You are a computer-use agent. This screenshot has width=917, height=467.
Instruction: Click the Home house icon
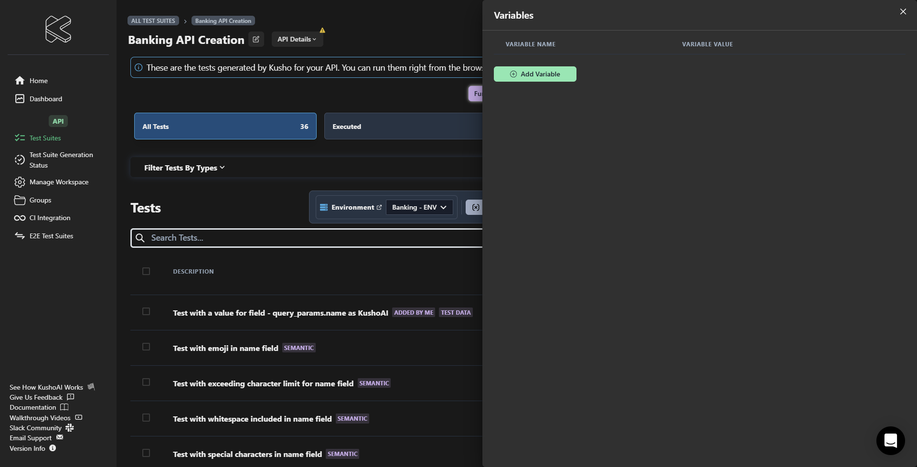(x=20, y=81)
